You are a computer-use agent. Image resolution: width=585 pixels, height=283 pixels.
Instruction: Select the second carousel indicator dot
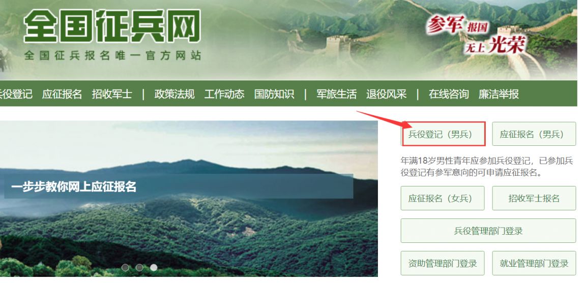[139, 267]
